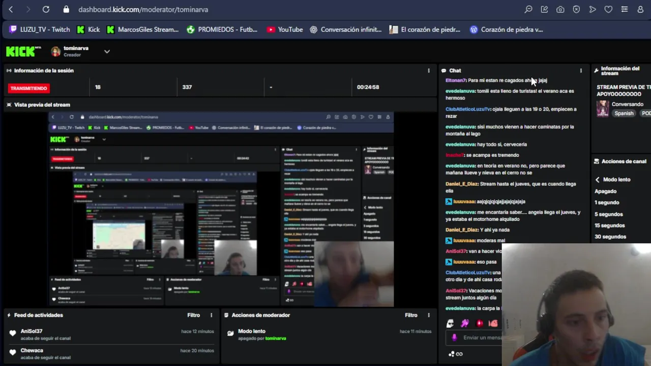Open El corazón de piedr... bookmark

[x=425, y=29]
